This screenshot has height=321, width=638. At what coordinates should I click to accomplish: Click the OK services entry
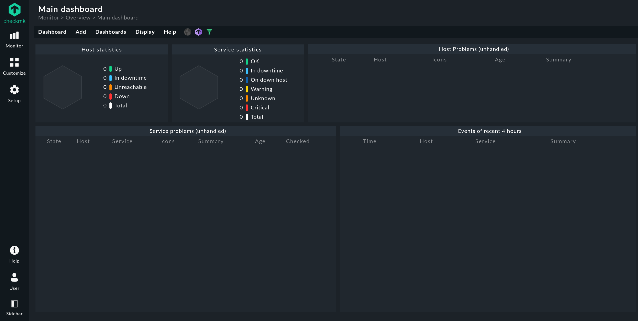pos(255,61)
